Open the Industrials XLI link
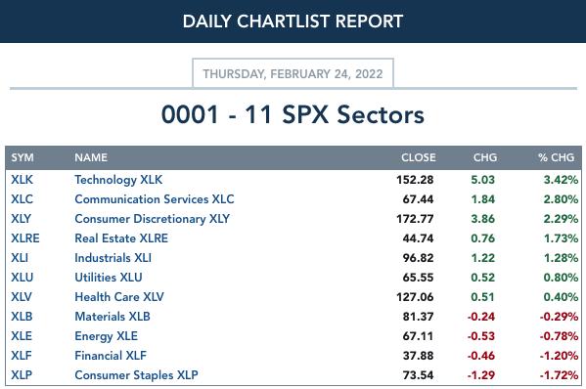 (x=113, y=258)
